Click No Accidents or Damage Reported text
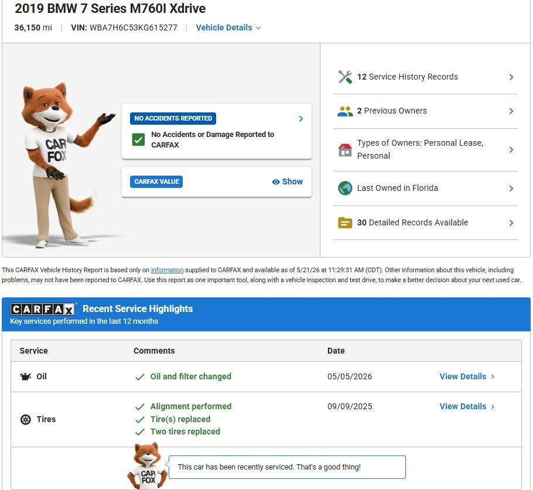This screenshot has width=533, height=490. click(213, 140)
